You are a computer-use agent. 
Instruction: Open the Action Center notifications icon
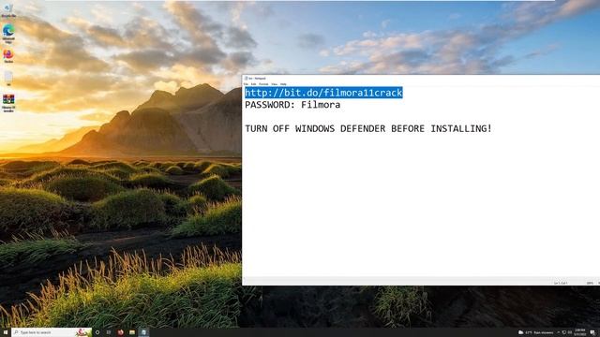[x=592, y=332]
